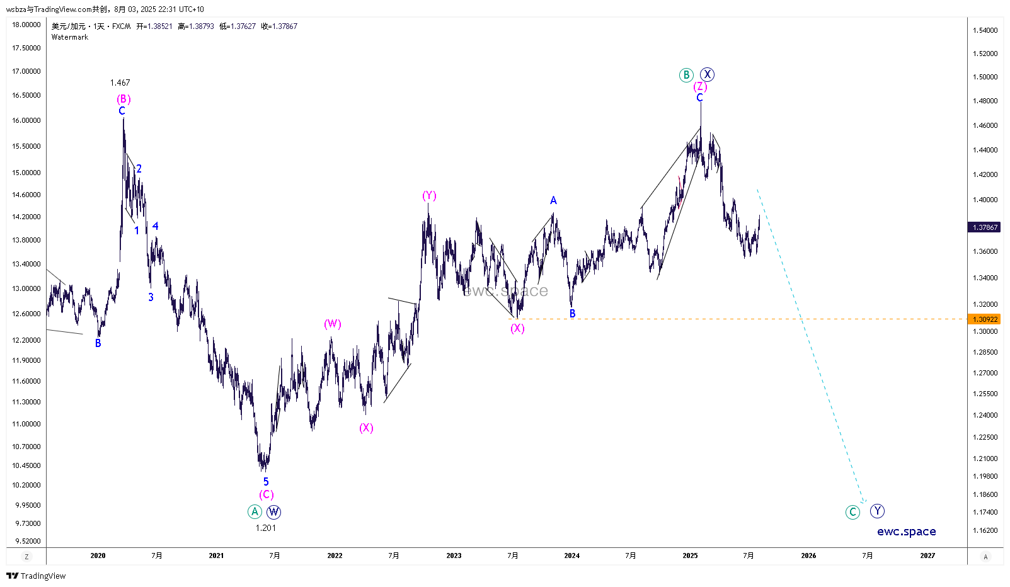Click the cyan arrowhead of the projection line
This screenshot has height=587, width=1010.
(x=864, y=501)
